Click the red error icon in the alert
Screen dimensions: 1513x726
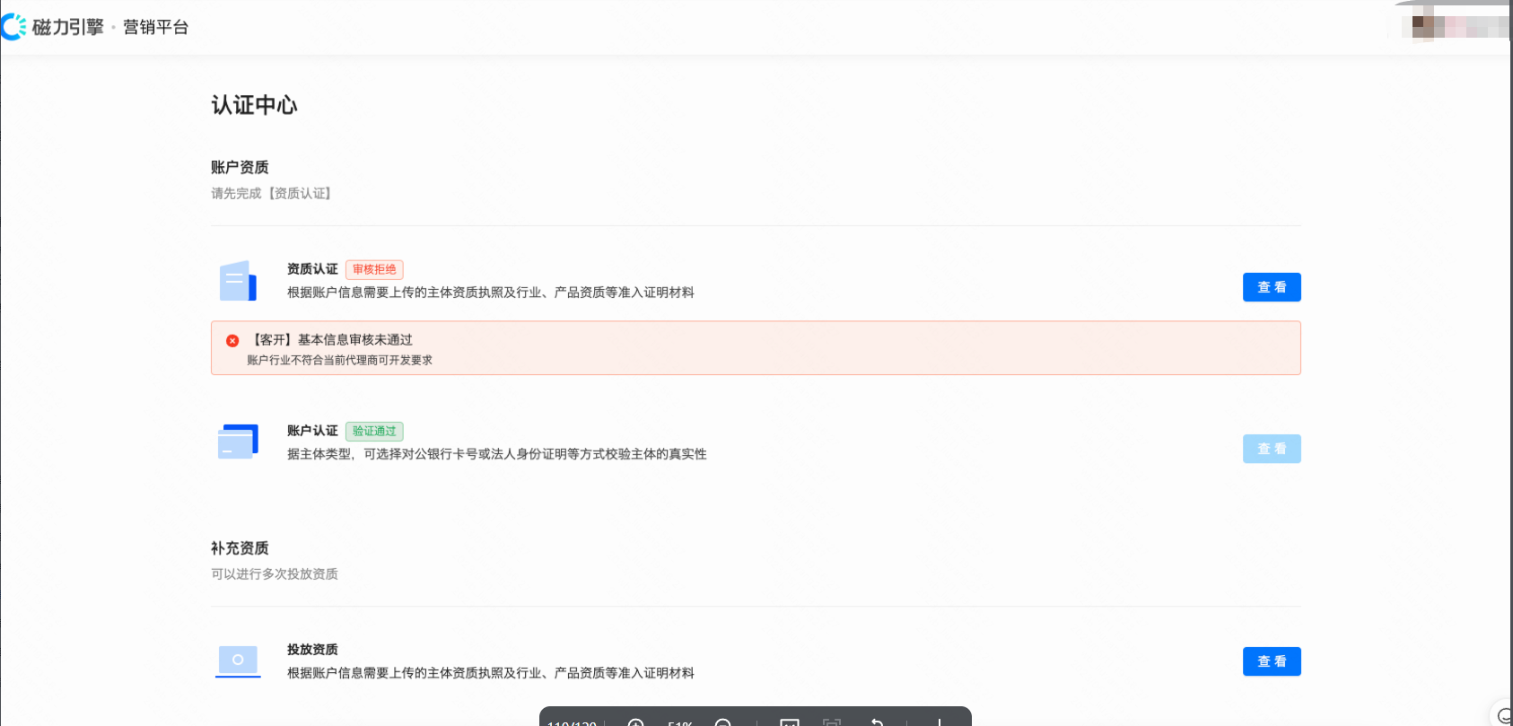tap(232, 341)
